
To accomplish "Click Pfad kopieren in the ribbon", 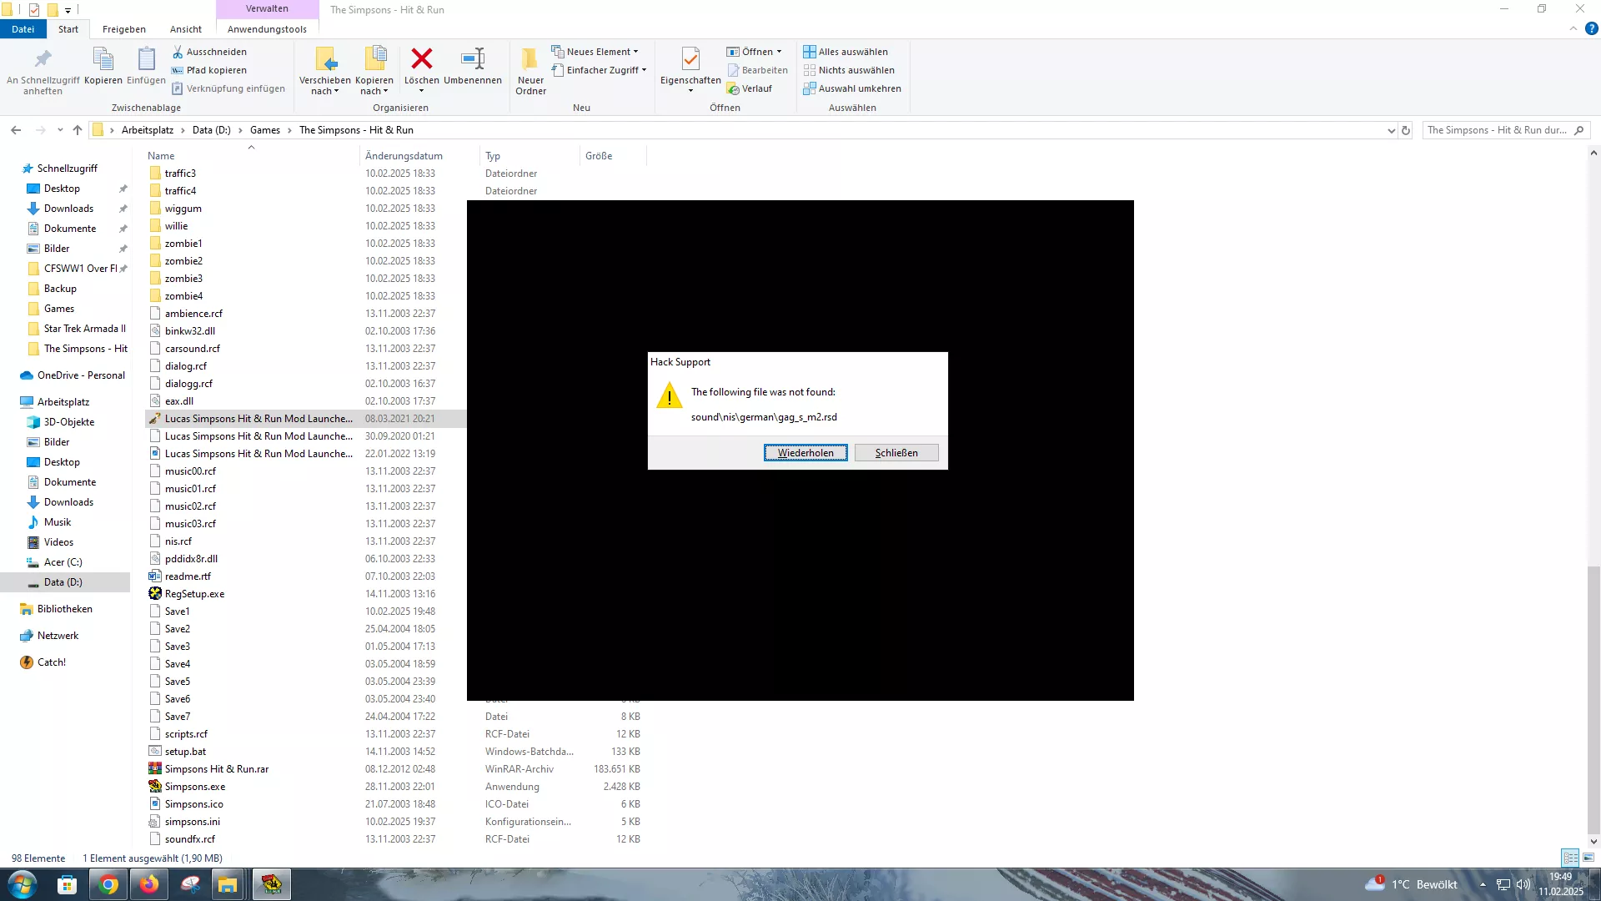I will click(x=209, y=70).
